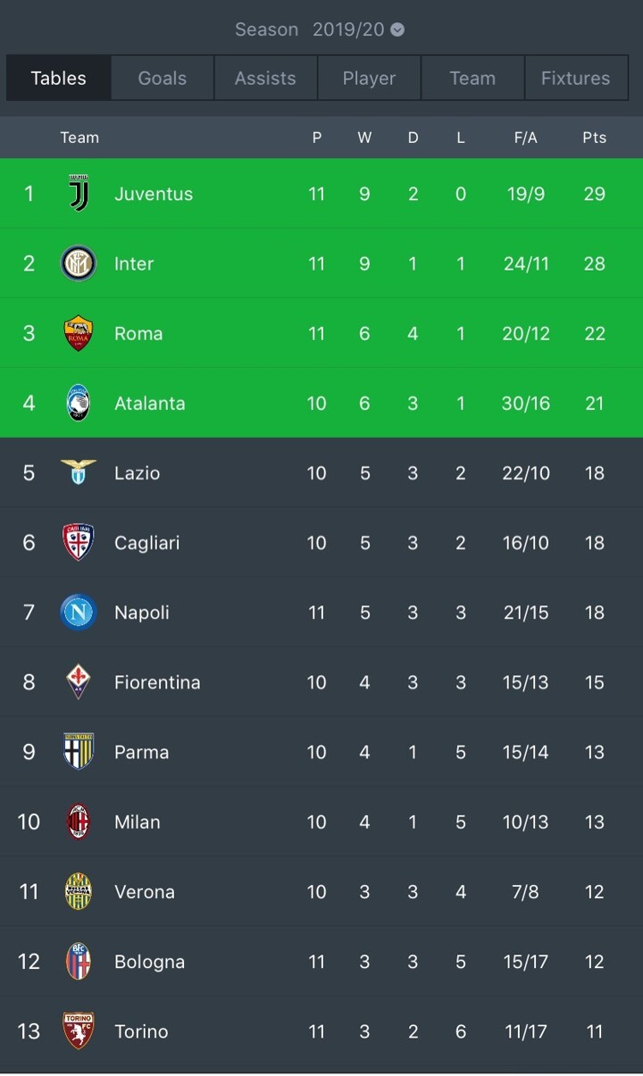Select the Verona table row
This screenshot has height=1076, width=643.
click(x=321, y=891)
